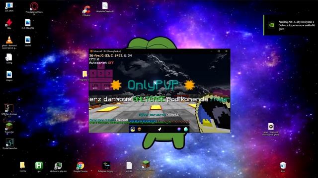Open the Blitz app shortcut

click(9, 24)
